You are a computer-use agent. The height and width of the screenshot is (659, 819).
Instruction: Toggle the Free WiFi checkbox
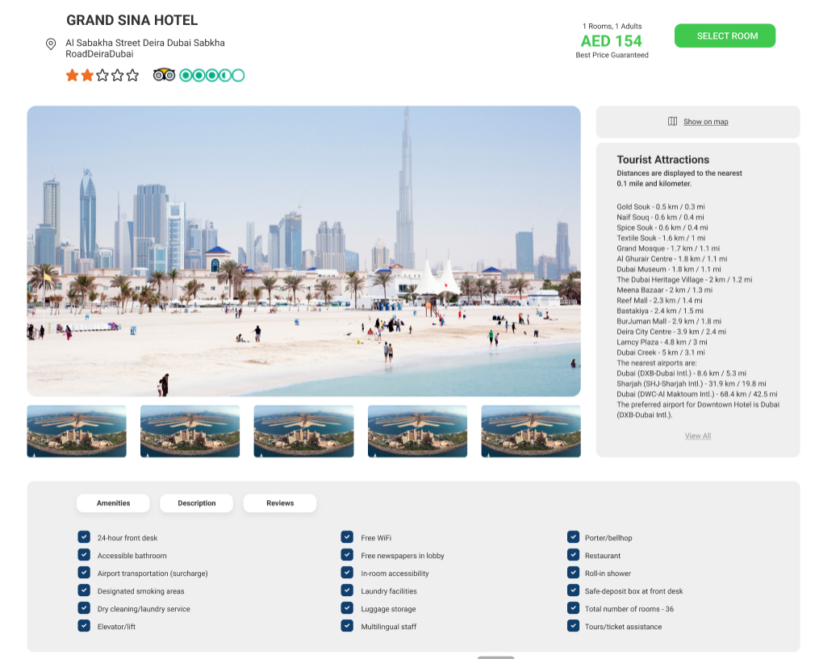point(347,537)
